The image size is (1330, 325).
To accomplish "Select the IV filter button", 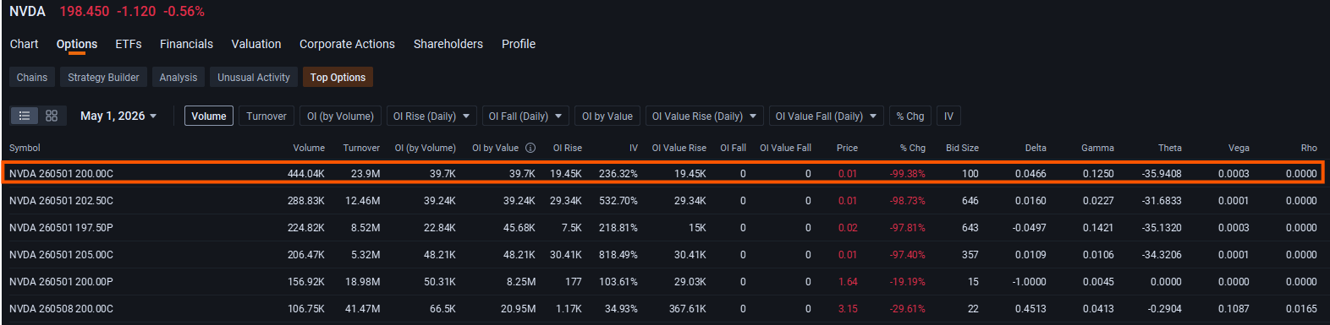I will 948,116.
